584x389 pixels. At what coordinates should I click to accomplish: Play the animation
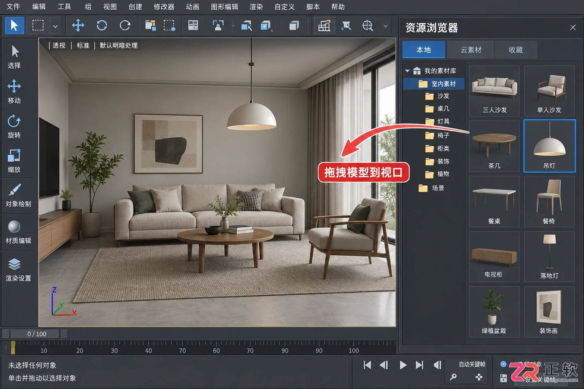(403, 365)
